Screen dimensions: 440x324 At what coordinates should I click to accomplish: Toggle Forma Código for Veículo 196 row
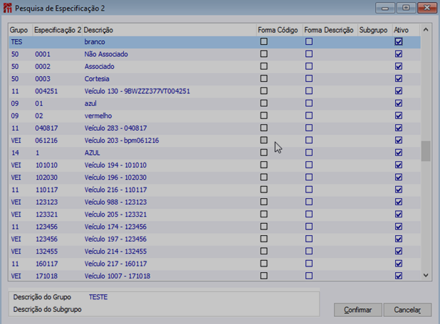(x=263, y=177)
